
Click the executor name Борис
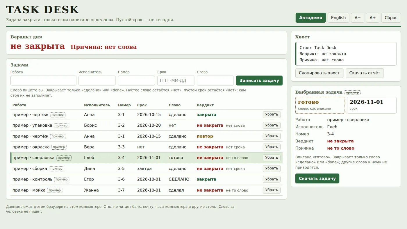tap(90, 125)
